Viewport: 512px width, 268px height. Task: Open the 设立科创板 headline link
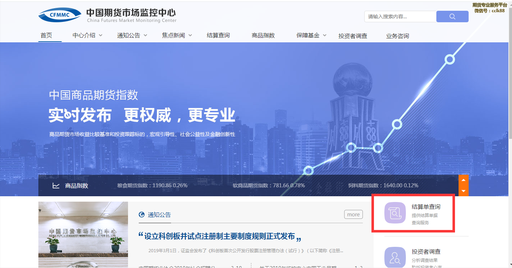coord(219,236)
